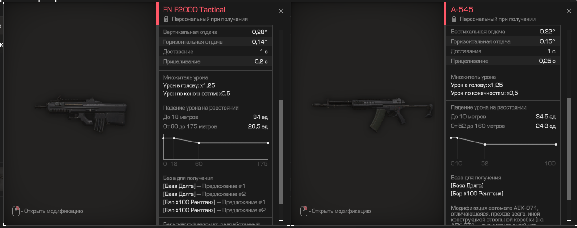Click the FN F2000 Tactical weapon image

[80, 111]
